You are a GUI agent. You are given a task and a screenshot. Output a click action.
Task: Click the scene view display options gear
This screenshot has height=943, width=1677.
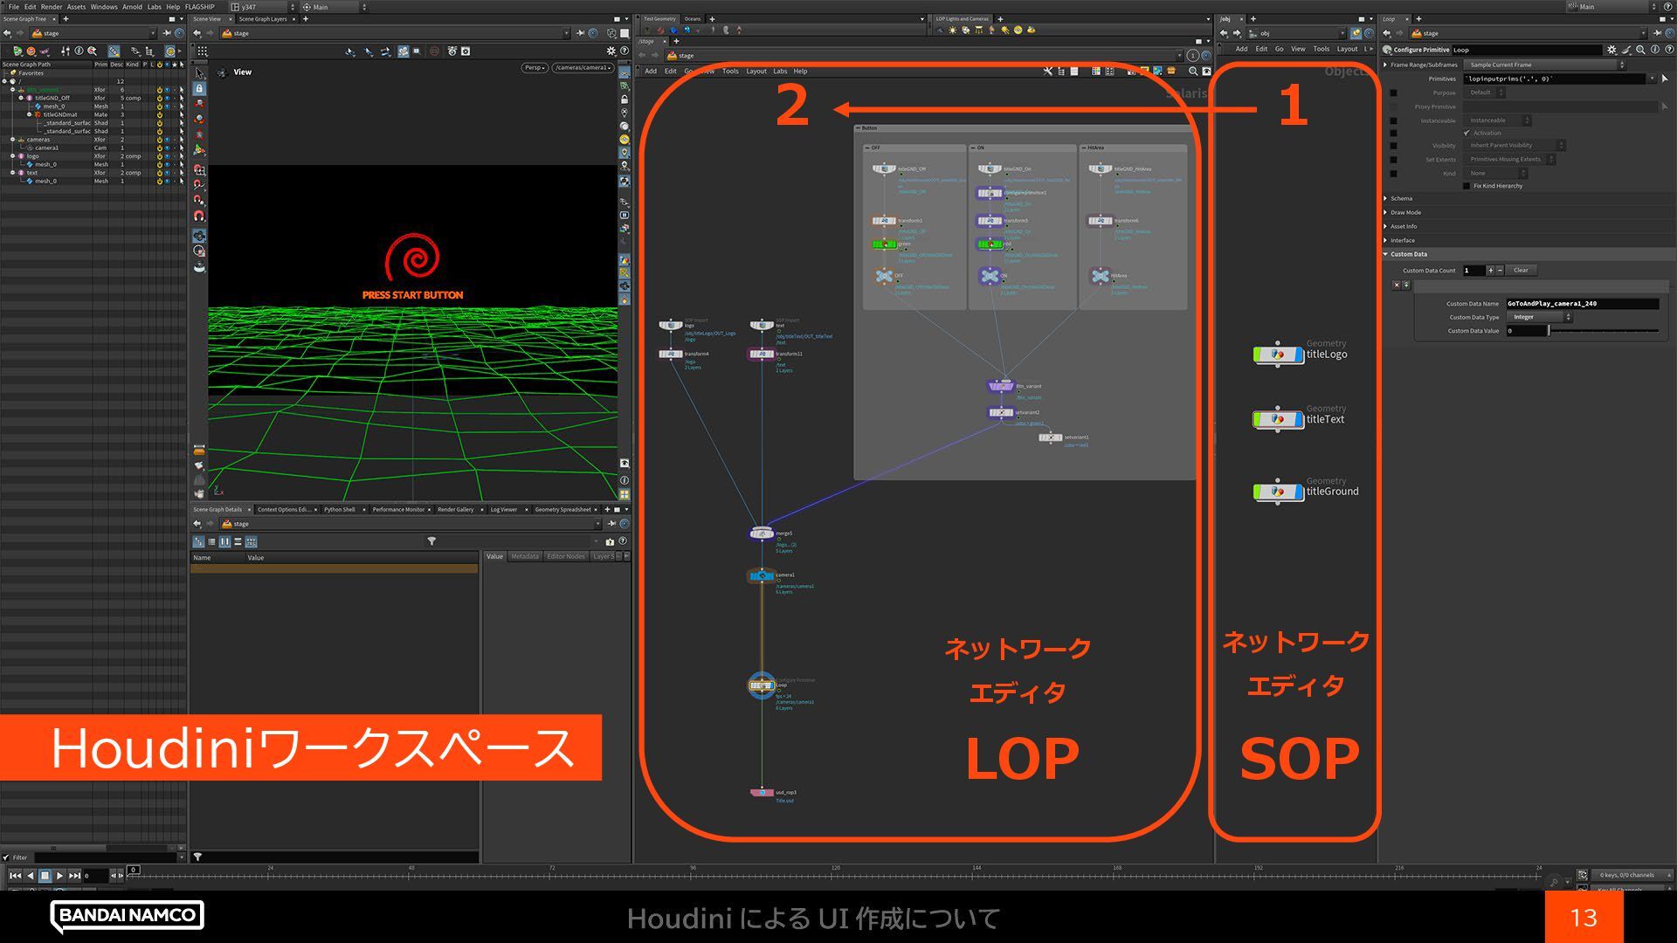[x=611, y=51]
